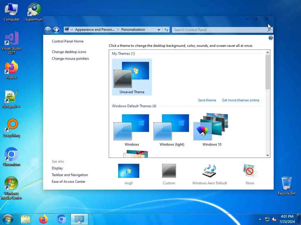This screenshot has width=301, height=225.
Task: Open the Custom window color settings
Action: [x=169, y=174]
